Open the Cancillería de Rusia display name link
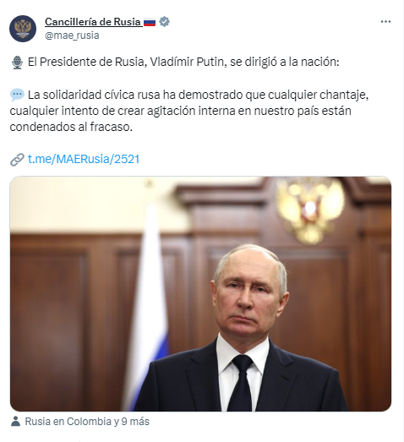This screenshot has height=442, width=404. [x=93, y=22]
